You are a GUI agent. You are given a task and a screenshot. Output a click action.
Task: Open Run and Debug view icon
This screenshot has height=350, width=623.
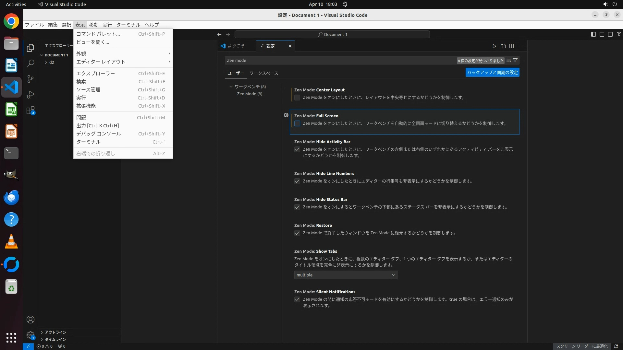tap(31, 95)
